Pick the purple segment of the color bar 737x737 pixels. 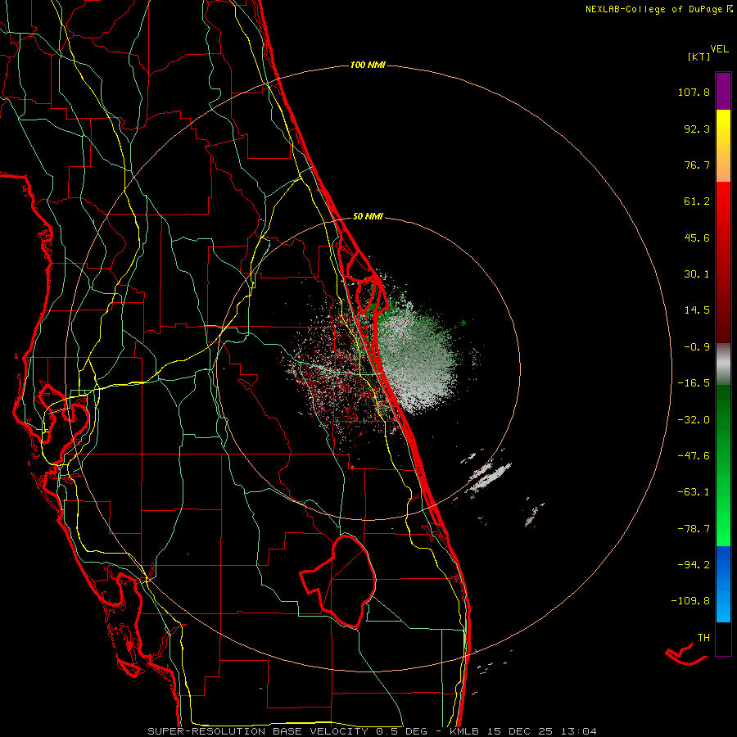point(723,91)
